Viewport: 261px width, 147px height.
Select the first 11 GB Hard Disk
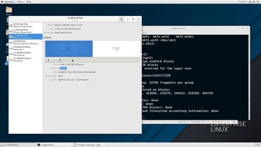point(26,31)
